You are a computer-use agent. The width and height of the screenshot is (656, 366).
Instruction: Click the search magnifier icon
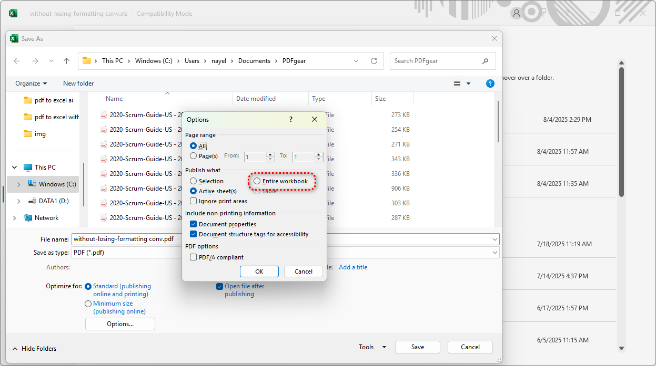(485, 61)
